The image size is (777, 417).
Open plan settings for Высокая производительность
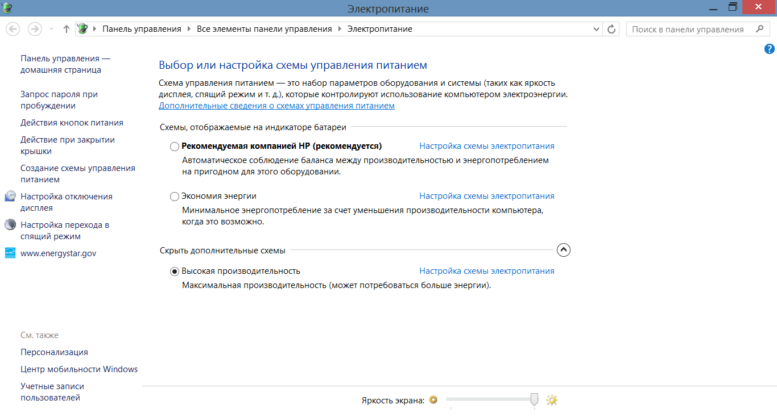click(x=487, y=271)
